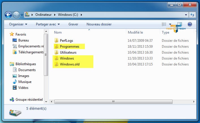Select Bibliothèques in navigation pane
Viewport: 200px width, 123px height.
(26, 64)
